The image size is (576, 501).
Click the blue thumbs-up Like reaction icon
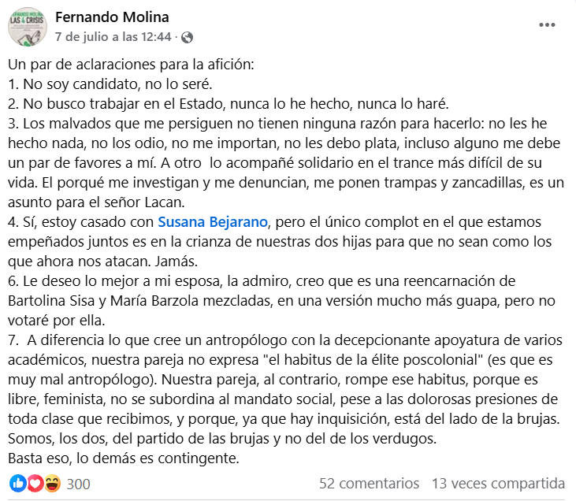18,483
